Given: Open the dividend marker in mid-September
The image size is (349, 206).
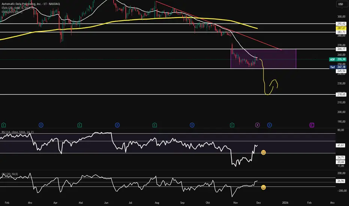Looking at the screenshot, I should (x=192, y=125).
